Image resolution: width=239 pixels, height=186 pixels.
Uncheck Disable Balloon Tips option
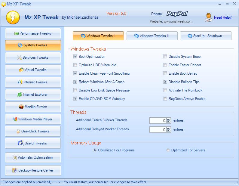click(x=165, y=82)
